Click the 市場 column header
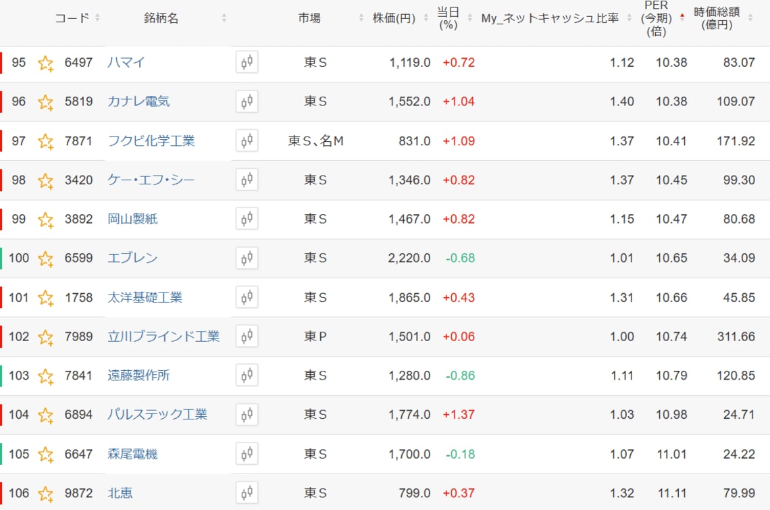770x510 pixels. [x=309, y=18]
